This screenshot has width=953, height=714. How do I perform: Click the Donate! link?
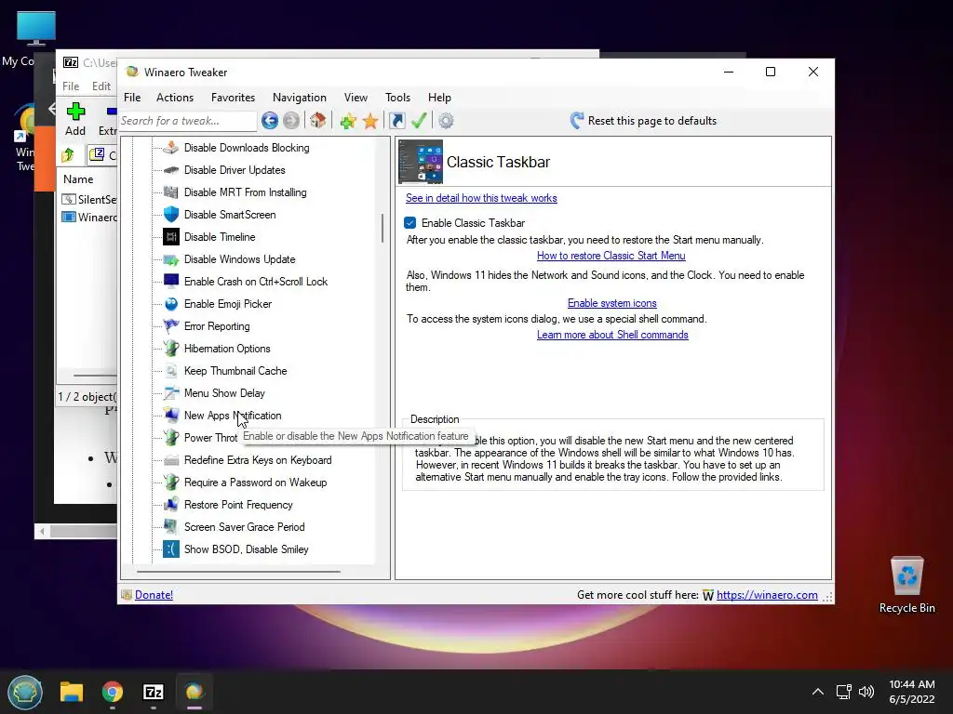pos(154,595)
